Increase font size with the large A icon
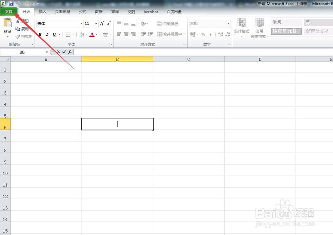333x235 pixels. coord(102,24)
